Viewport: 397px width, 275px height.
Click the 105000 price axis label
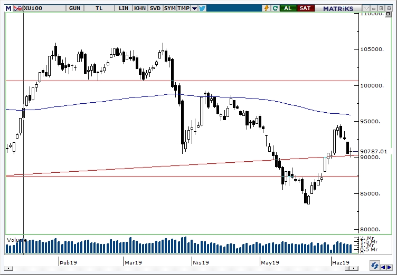pos(372,50)
